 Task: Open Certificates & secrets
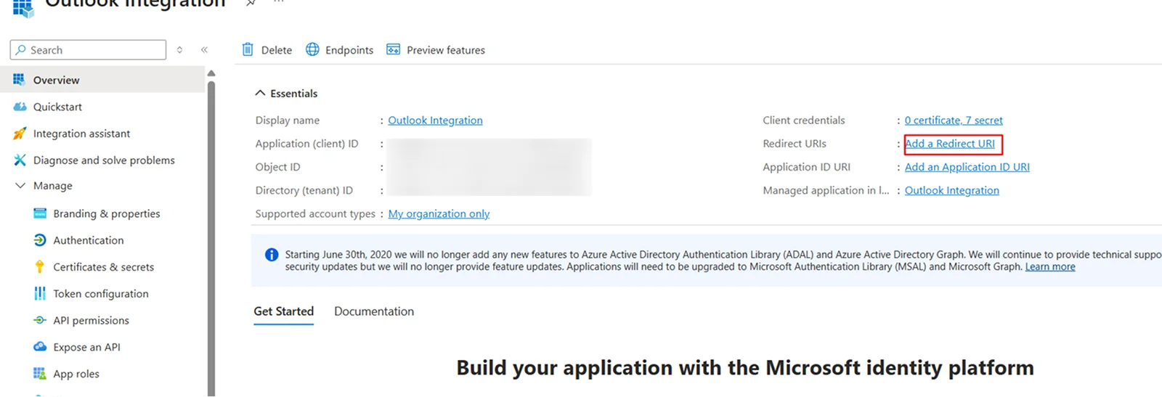(x=102, y=266)
